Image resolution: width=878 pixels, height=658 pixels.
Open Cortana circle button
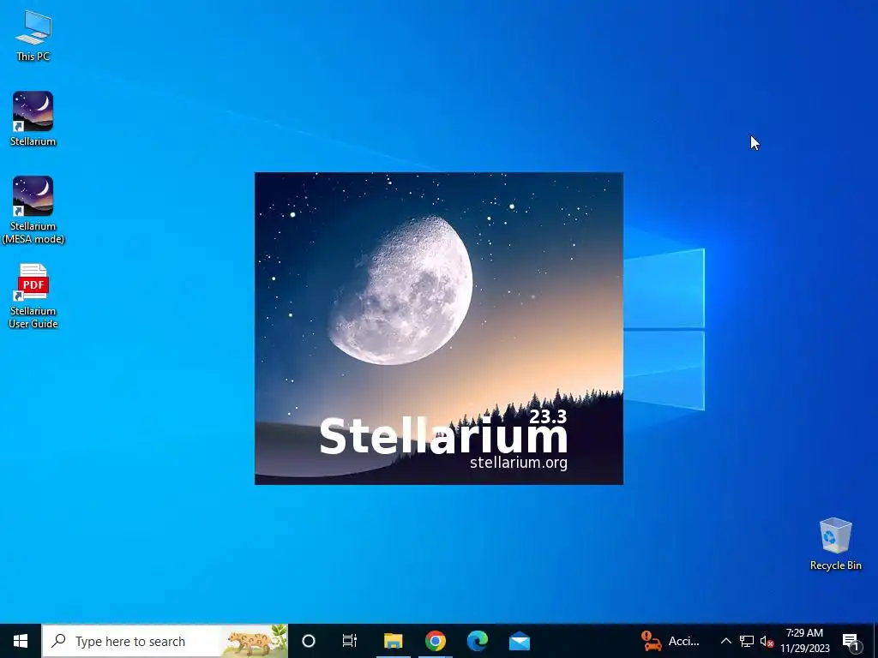pos(309,641)
